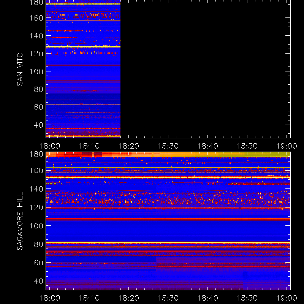Click the SAGAMORE HILL axis title
Viewport: 304px width, 304px height.
coord(20,221)
